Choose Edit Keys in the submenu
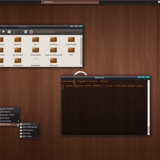 point(29,133)
